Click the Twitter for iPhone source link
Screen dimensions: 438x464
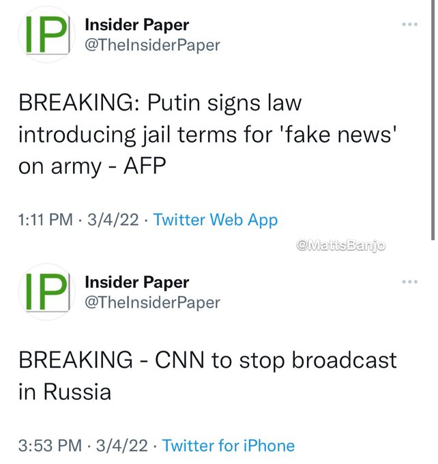[229, 446]
